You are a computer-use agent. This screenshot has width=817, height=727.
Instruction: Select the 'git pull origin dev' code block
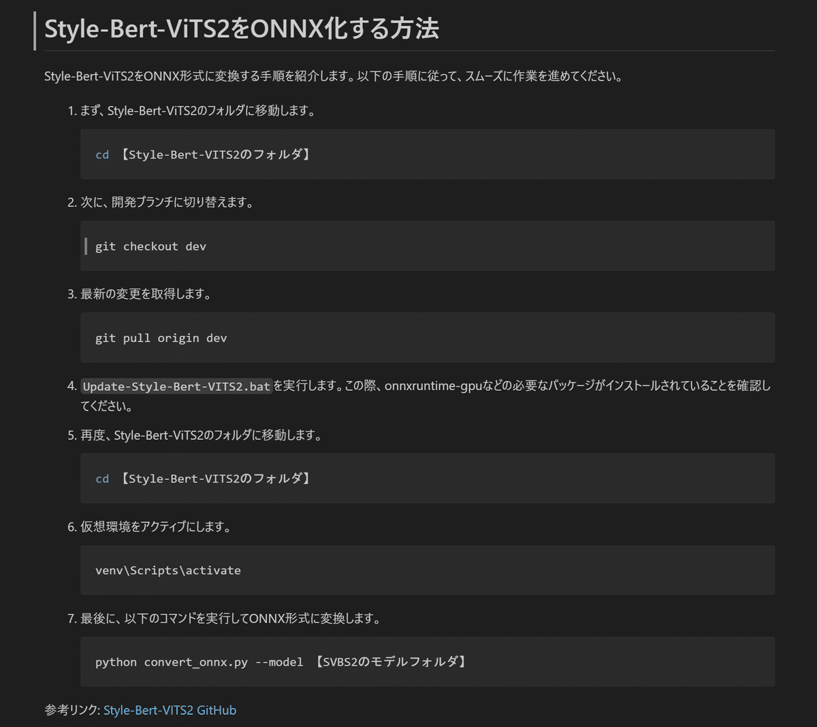pos(428,338)
